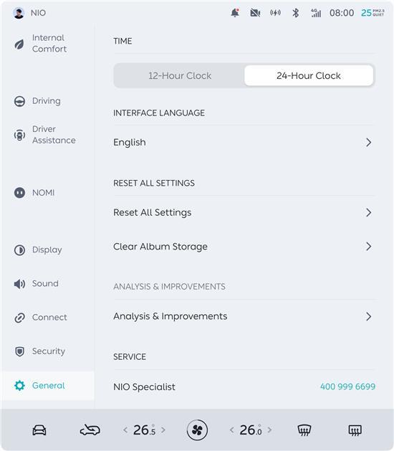Call NIO Specialist number 400 999 6699

coord(347,386)
